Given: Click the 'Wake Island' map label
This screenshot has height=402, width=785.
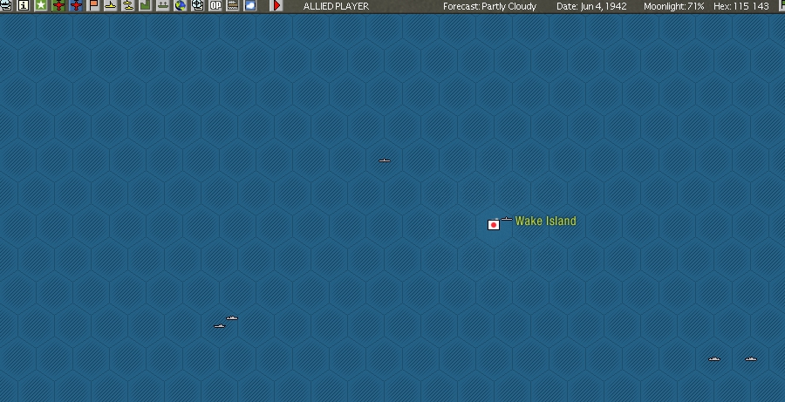Looking at the screenshot, I should click(546, 221).
